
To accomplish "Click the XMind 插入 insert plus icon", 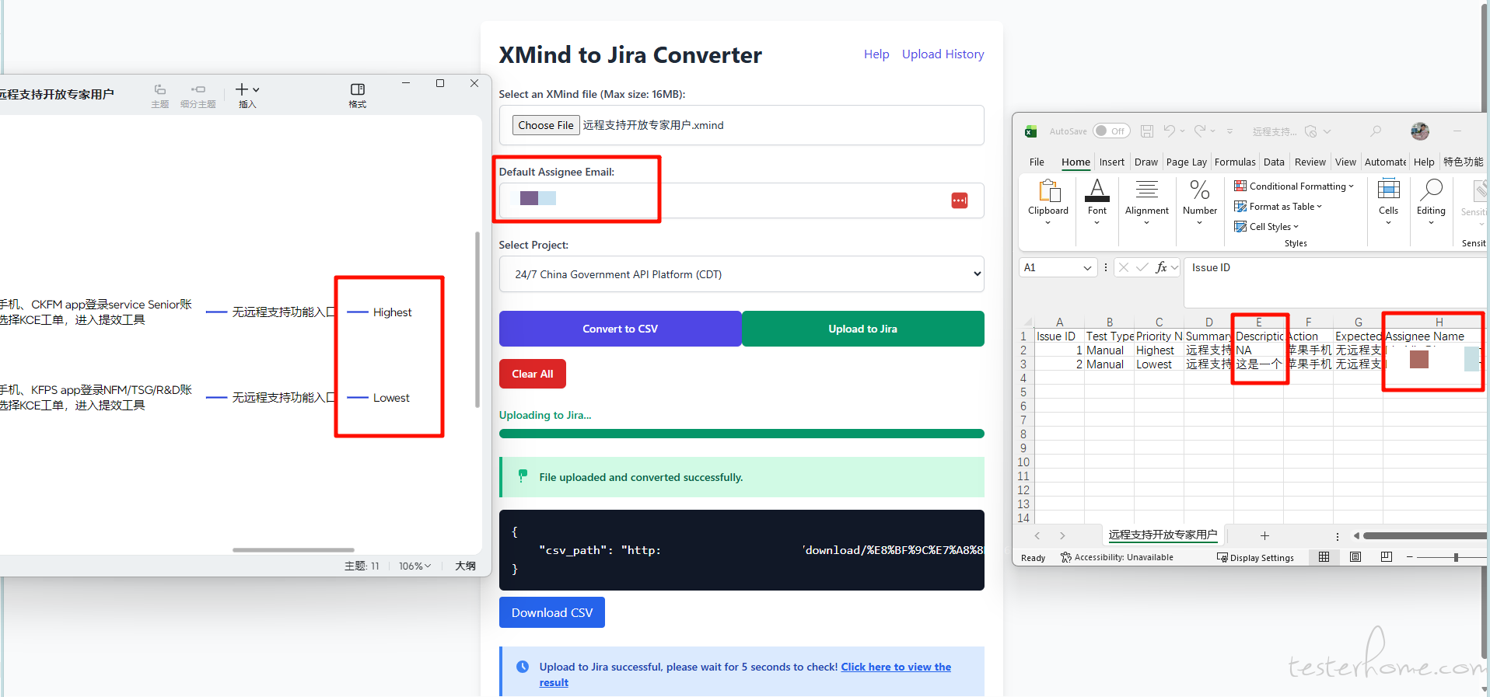I will [x=242, y=90].
